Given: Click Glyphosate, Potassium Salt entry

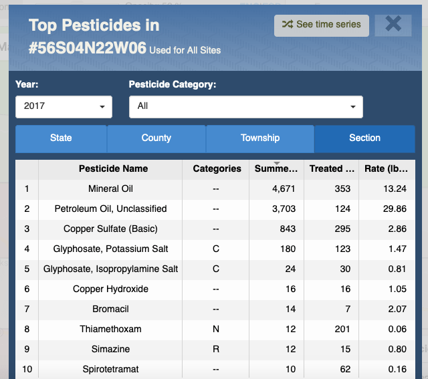Looking at the screenshot, I should coord(111,249).
